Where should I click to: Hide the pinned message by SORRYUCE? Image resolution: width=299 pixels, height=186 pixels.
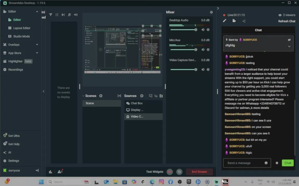pos(289,40)
